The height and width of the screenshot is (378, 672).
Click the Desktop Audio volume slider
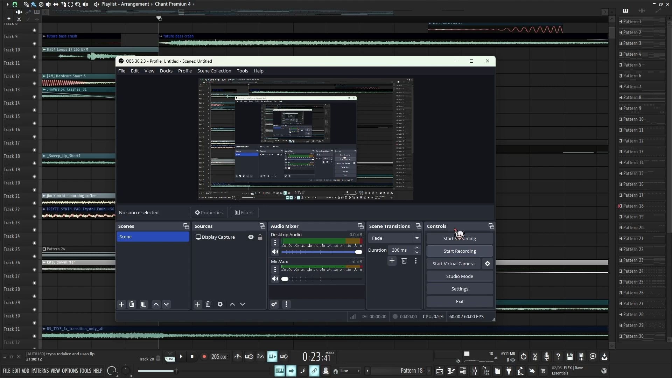(321, 252)
